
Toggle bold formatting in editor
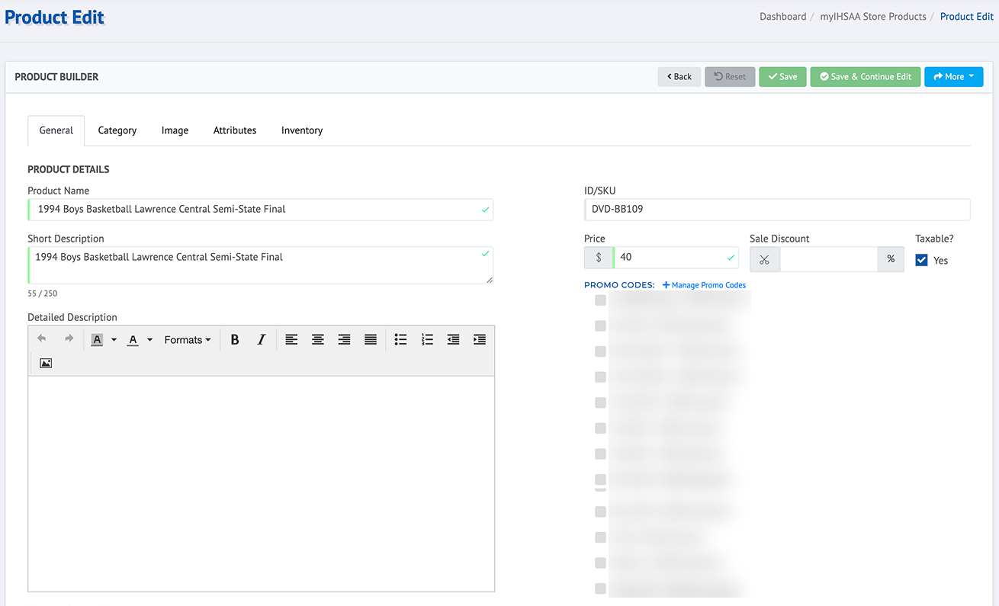235,340
